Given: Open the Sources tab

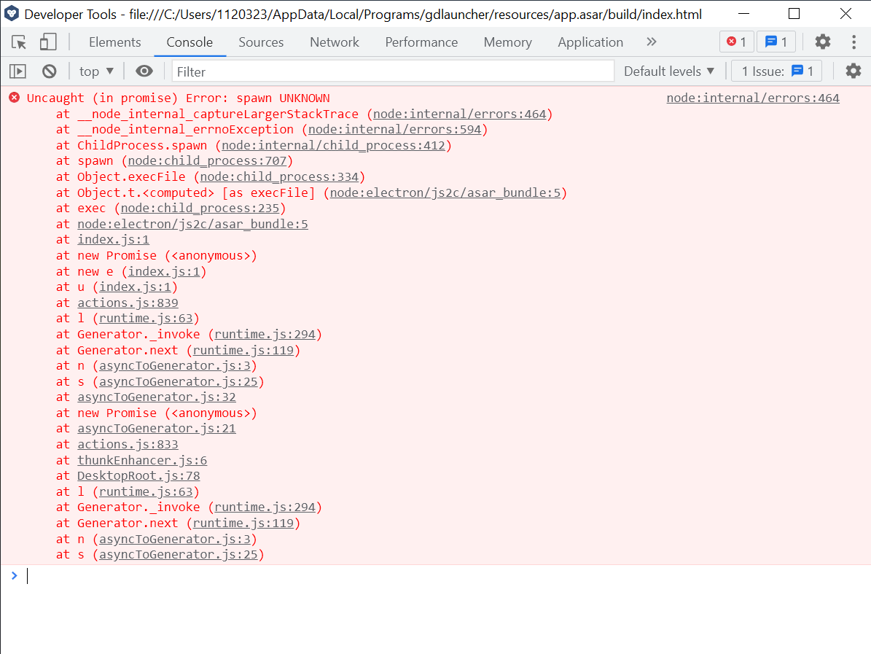Looking at the screenshot, I should click(x=261, y=42).
